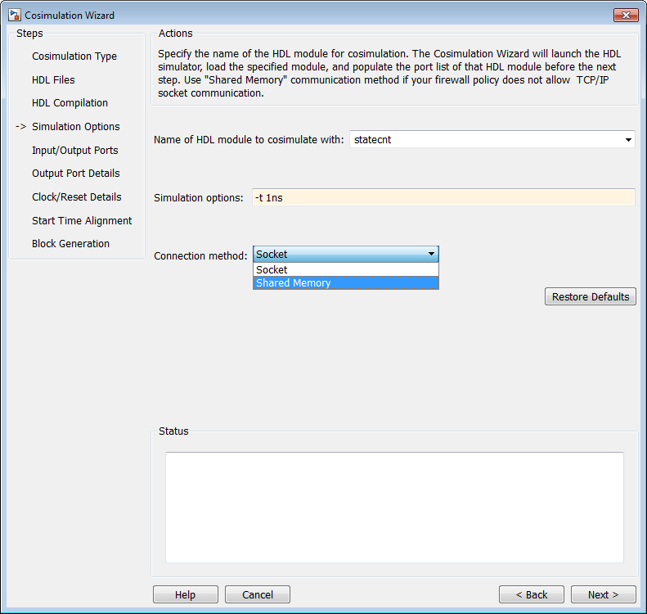Click inside the Status text area
Image resolution: width=647 pixels, height=614 pixels.
click(x=394, y=508)
